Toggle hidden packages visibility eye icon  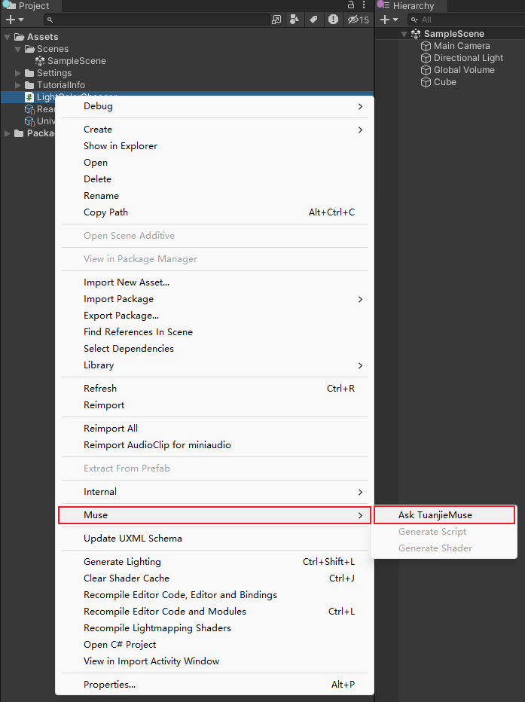coord(358,20)
